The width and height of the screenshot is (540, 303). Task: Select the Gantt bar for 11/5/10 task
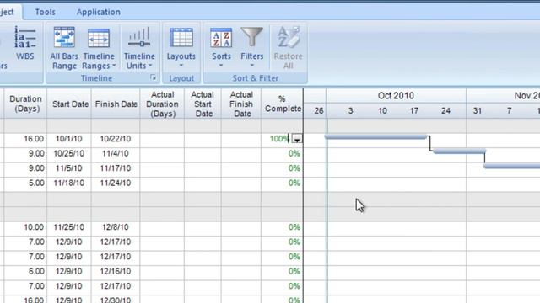pos(512,167)
